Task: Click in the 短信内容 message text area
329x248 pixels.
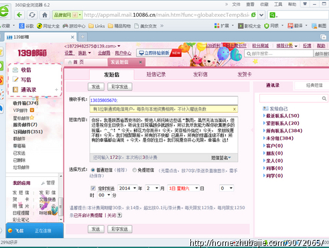Action: coord(163,135)
